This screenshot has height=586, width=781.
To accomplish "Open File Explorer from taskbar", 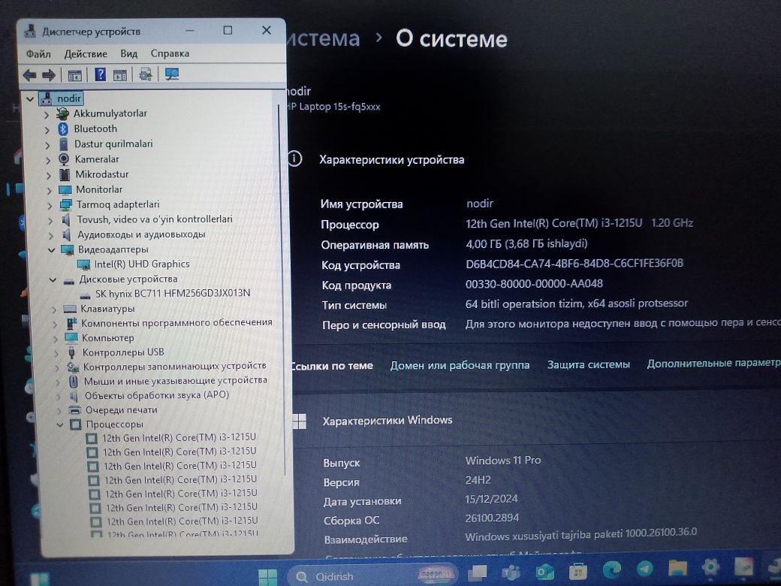I will 677,567.
